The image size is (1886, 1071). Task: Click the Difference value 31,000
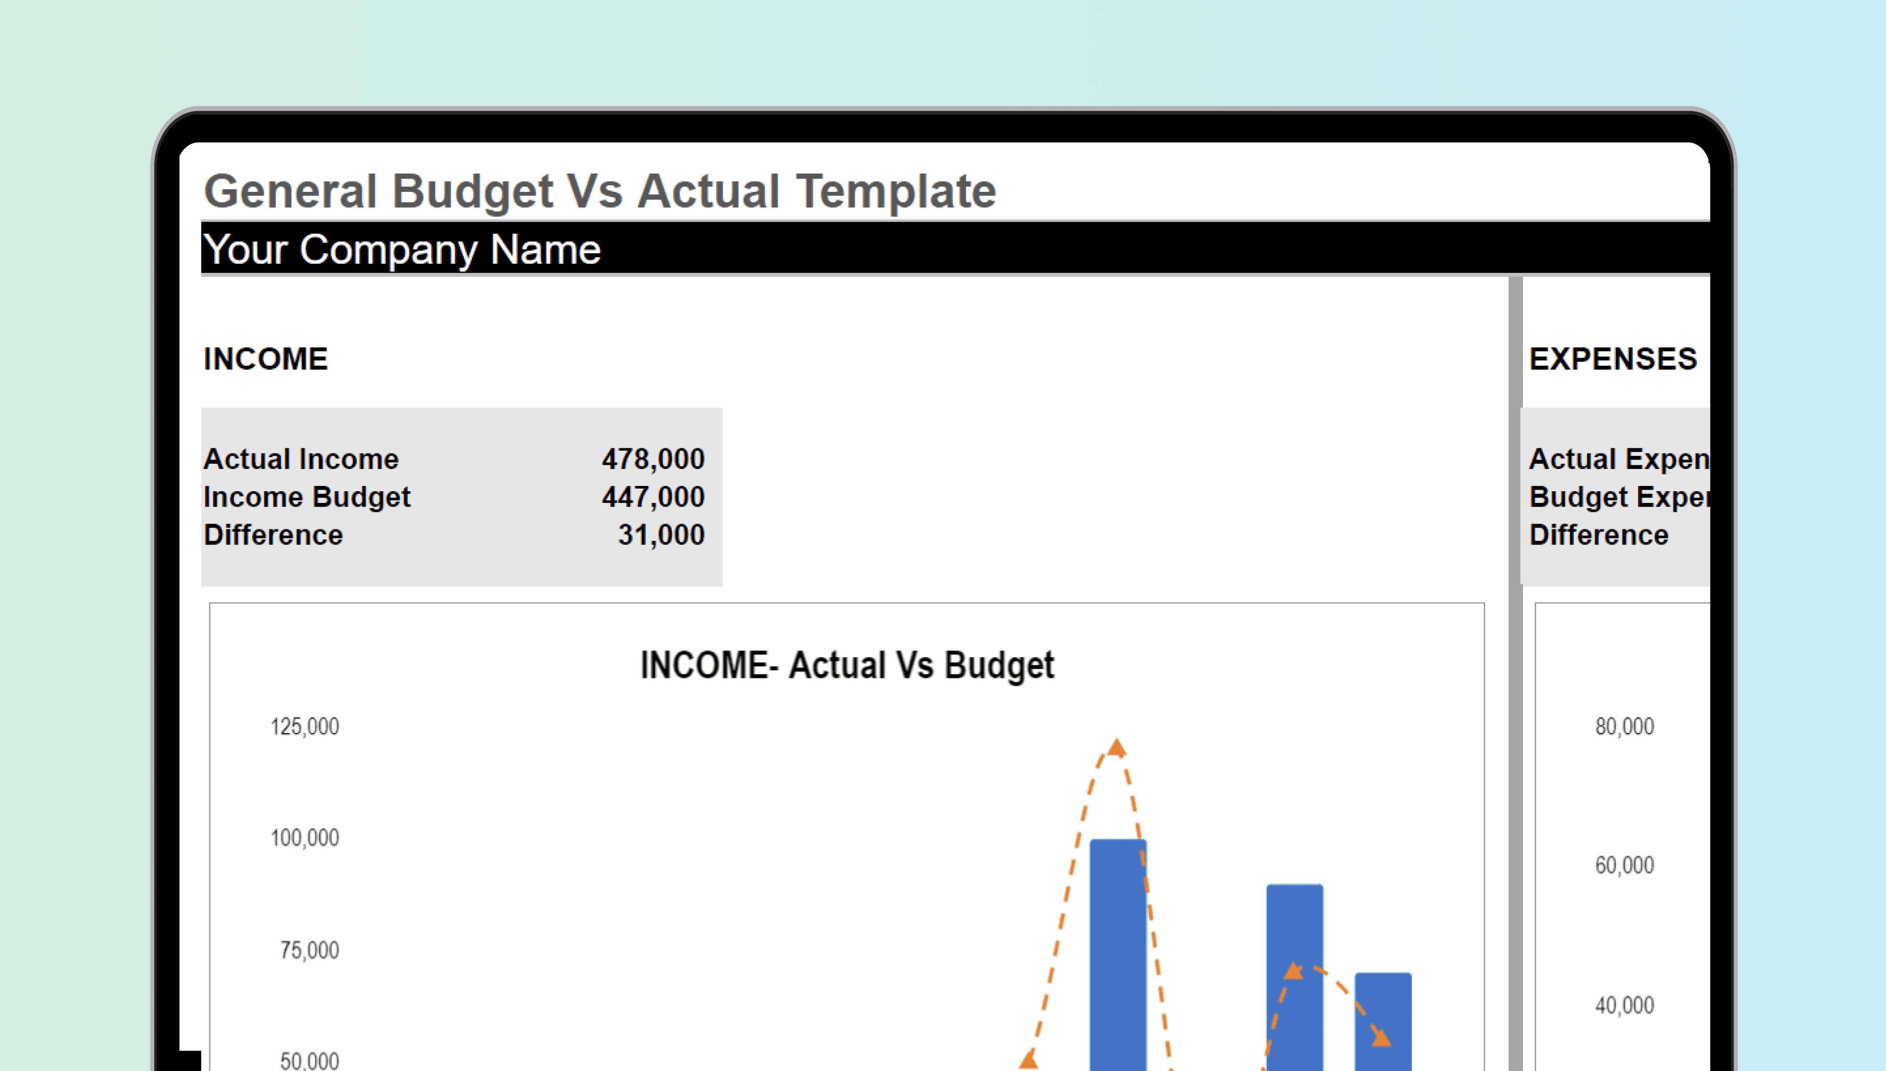coord(661,535)
